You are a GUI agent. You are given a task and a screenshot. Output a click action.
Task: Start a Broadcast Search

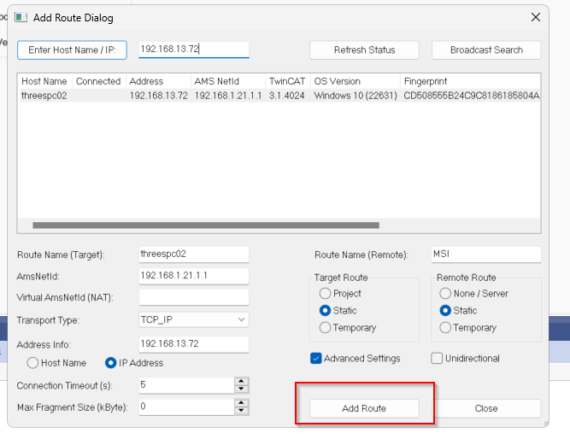pyautogui.click(x=486, y=50)
